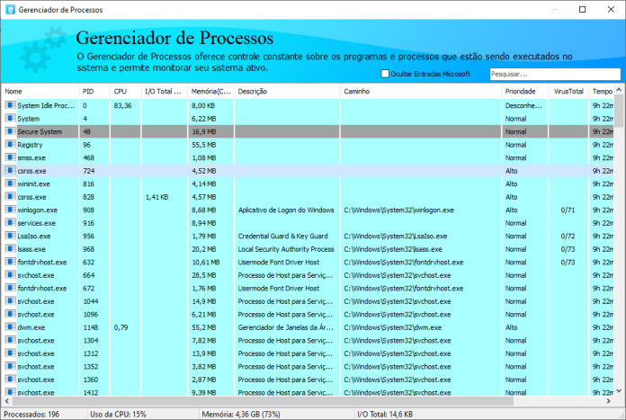Click the horizontal scrollbar left arrow
The image size is (626, 420).
click(7, 401)
